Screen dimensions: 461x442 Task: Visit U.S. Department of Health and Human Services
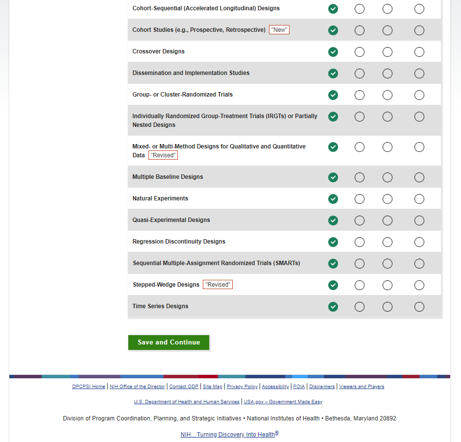click(x=187, y=402)
